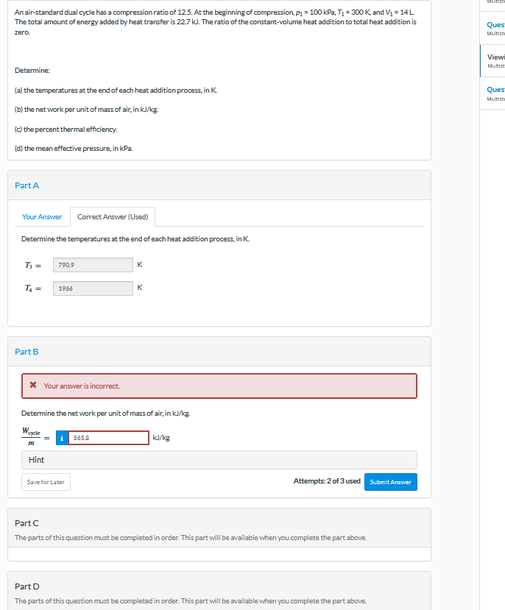
Task: Click the kJ/kg unit label beside the input
Action: [x=161, y=438]
